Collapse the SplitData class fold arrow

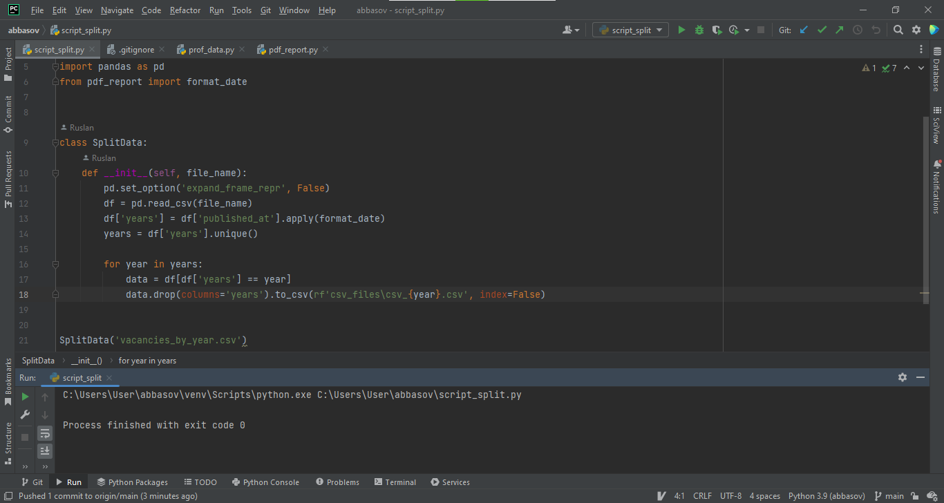tap(55, 142)
